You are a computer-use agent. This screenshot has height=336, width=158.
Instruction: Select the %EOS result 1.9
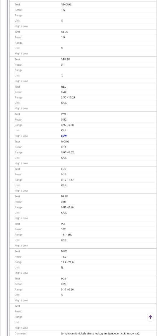pyautogui.click(x=63, y=37)
